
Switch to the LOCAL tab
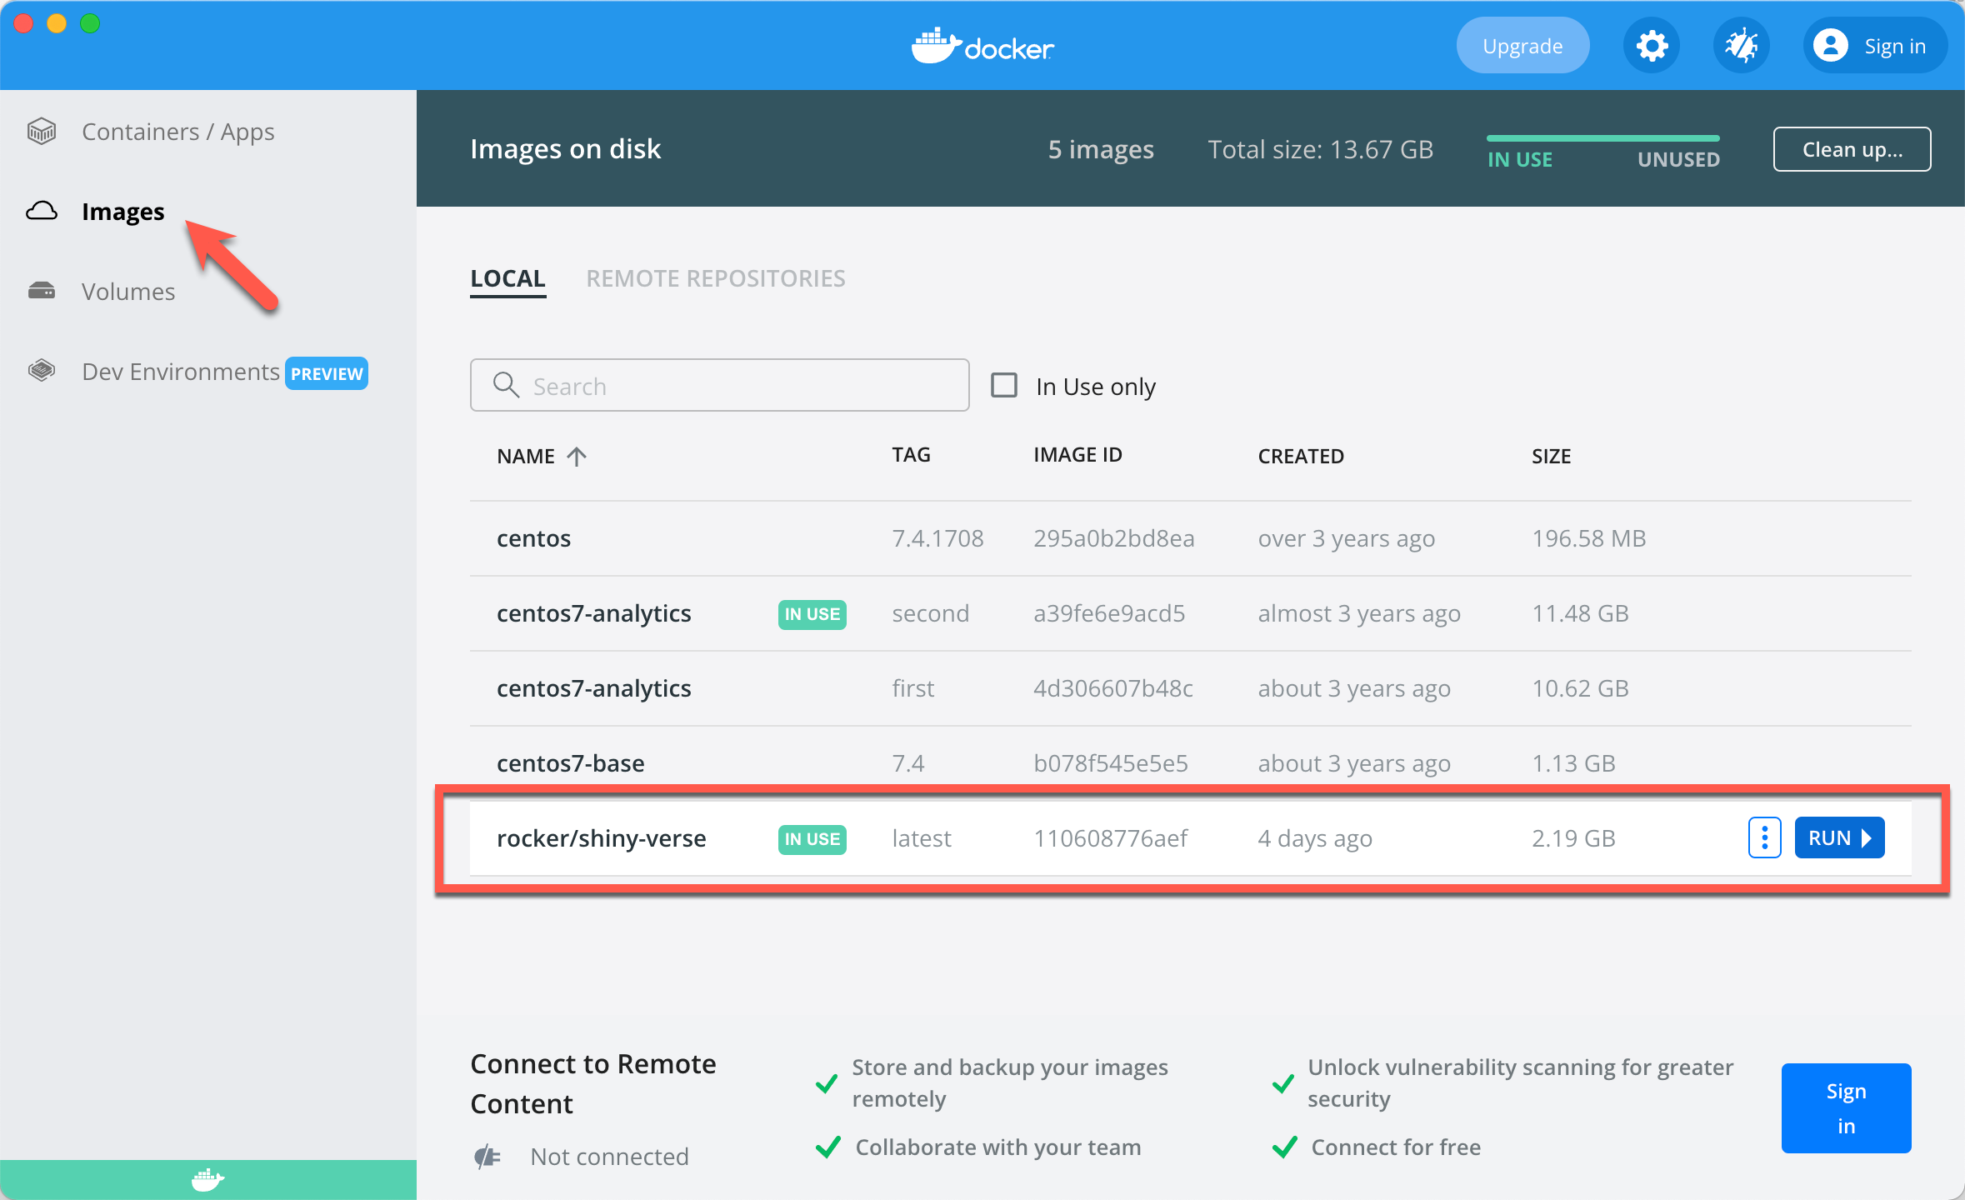(x=507, y=278)
